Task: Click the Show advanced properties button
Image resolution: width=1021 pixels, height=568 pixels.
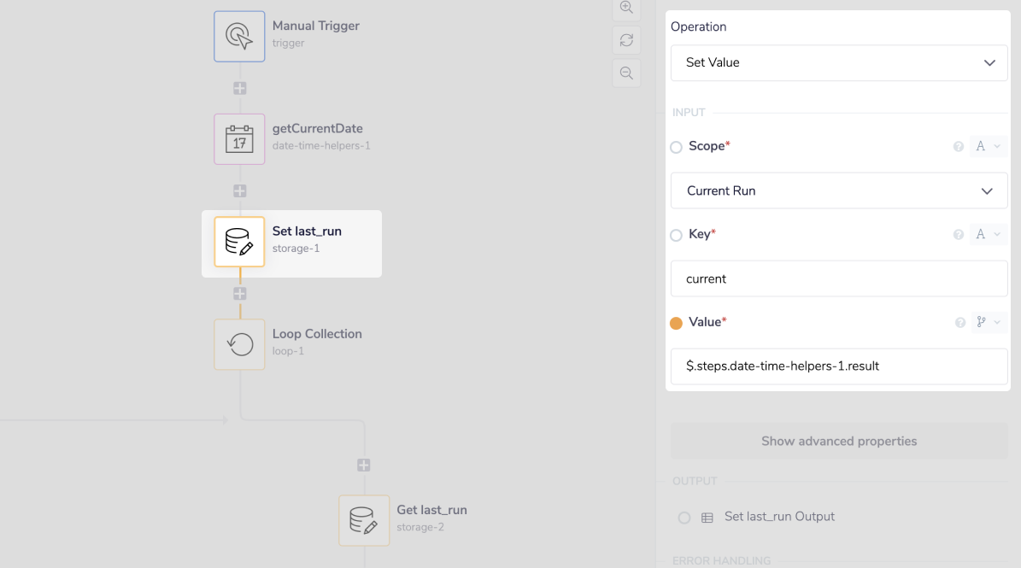Action: point(839,442)
